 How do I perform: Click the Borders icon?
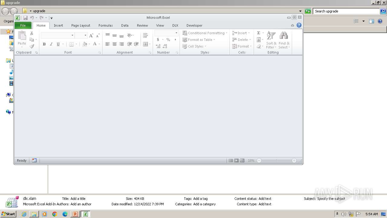71,44
